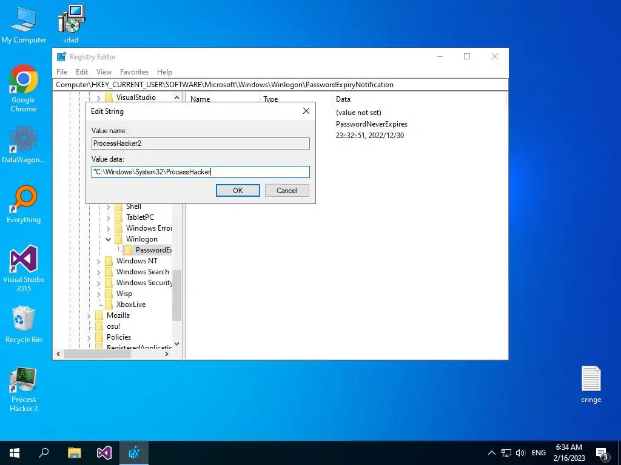Open the cringe text file on desktop

point(591,384)
